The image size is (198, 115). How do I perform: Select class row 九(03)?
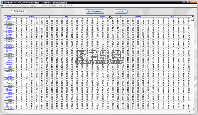point(9,51)
